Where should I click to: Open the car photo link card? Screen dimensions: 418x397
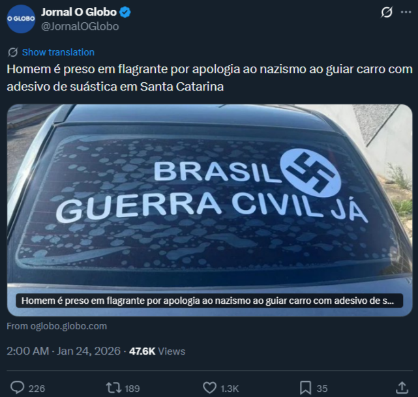pos(209,210)
